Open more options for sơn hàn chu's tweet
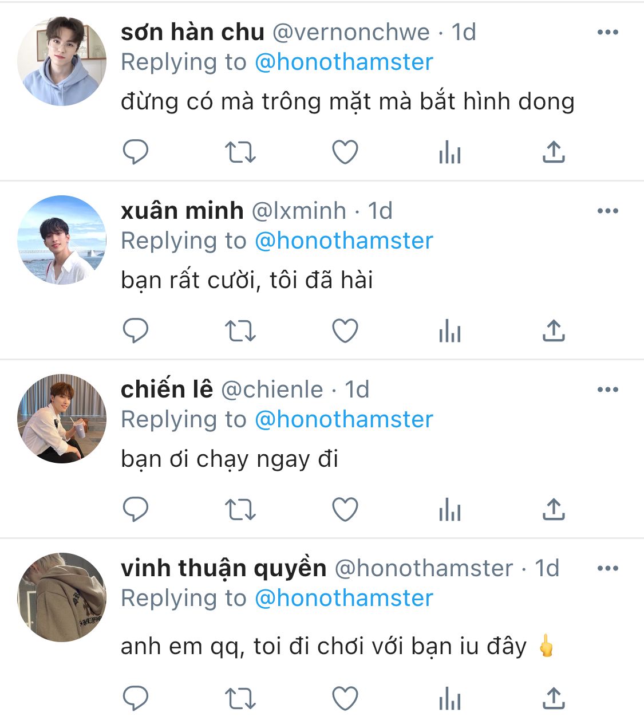This screenshot has width=644, height=724. point(607,32)
